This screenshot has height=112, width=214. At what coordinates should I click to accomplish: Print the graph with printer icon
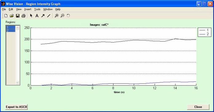point(23,16)
